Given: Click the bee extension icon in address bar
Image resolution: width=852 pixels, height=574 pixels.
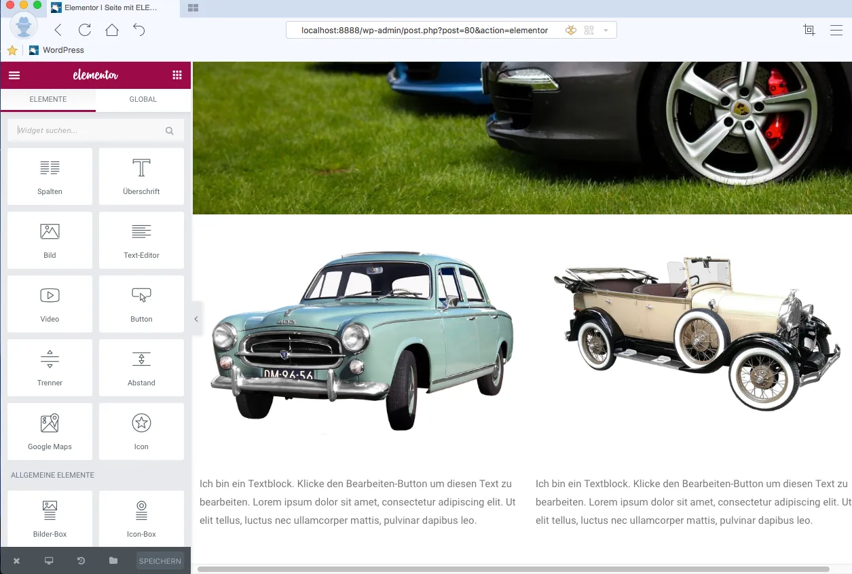Looking at the screenshot, I should (571, 31).
